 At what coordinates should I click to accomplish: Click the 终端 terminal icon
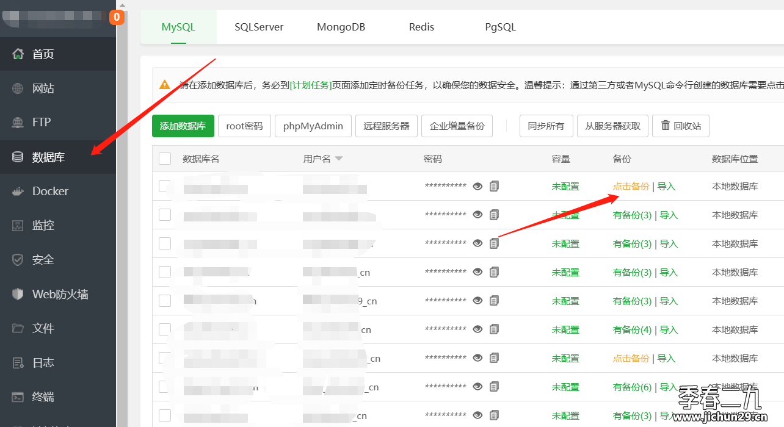18,397
